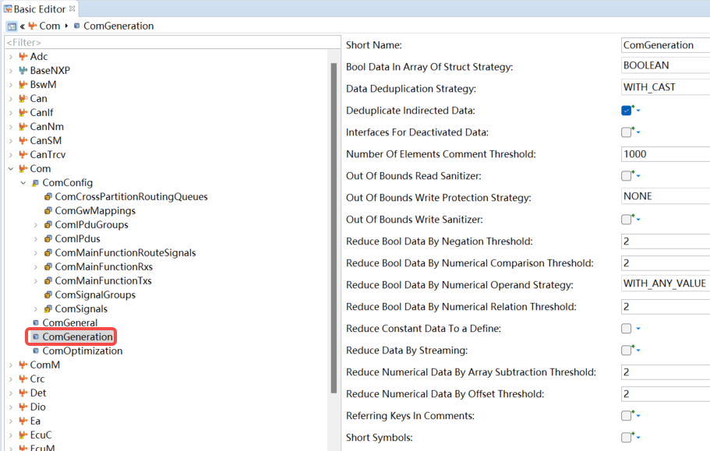Click the Com breadcrumb link
Screen dimensions: 710x451
[49, 26]
